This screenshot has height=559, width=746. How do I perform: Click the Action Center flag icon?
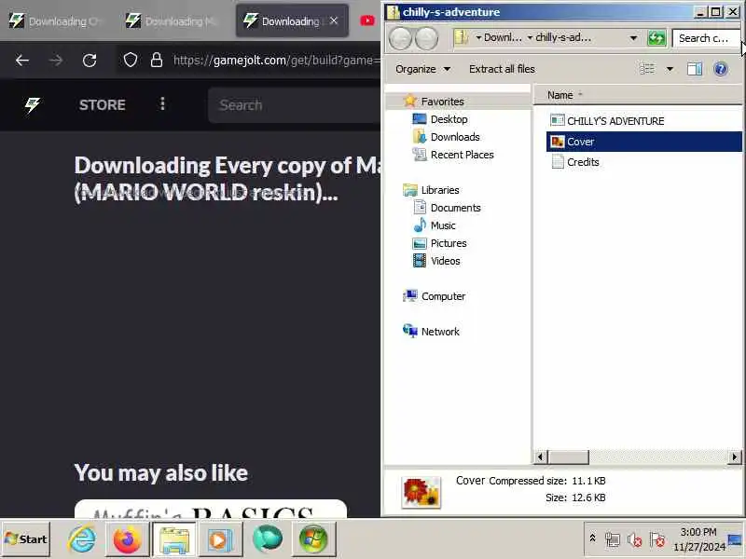tap(657, 539)
